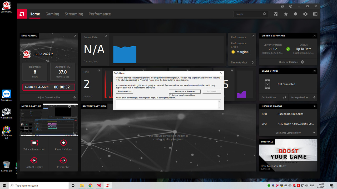Click Get AMD Link text
Viewport: 337px width, 189px height.
tap(269, 97)
